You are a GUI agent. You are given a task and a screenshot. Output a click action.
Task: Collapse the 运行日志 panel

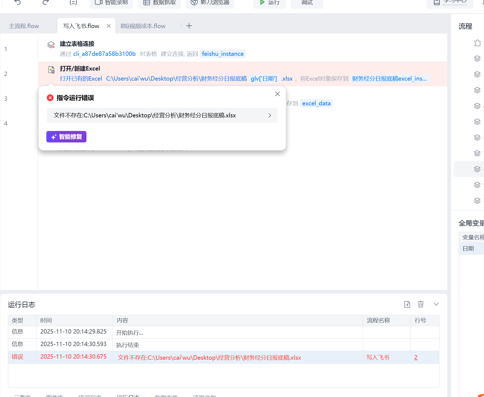(x=436, y=304)
